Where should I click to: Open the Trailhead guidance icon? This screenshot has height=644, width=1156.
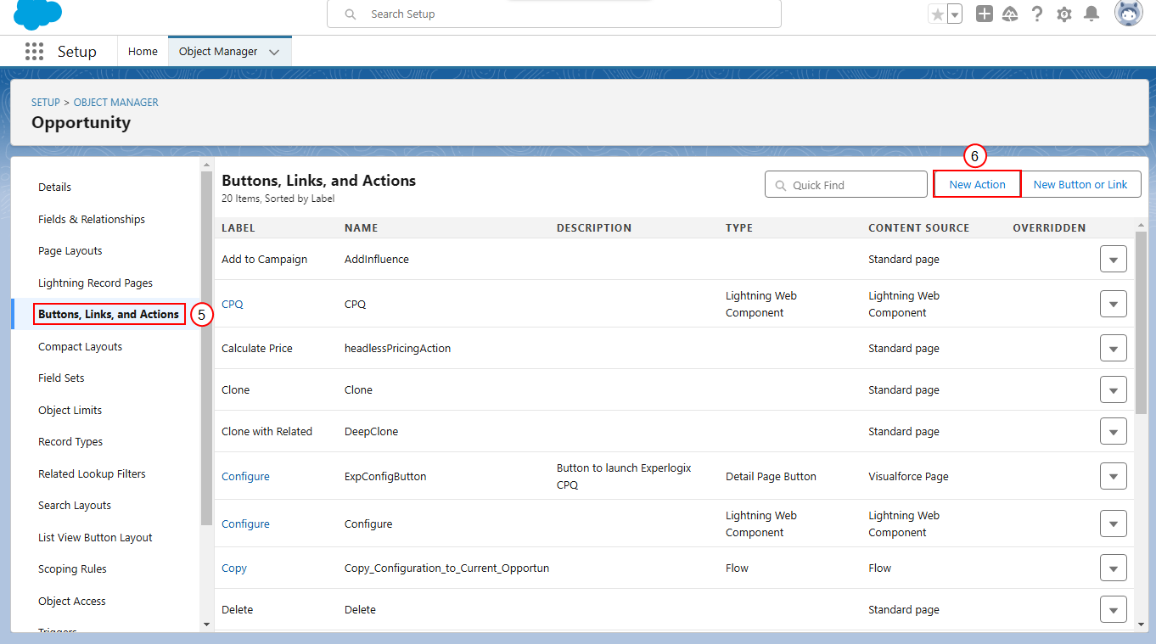point(1010,14)
